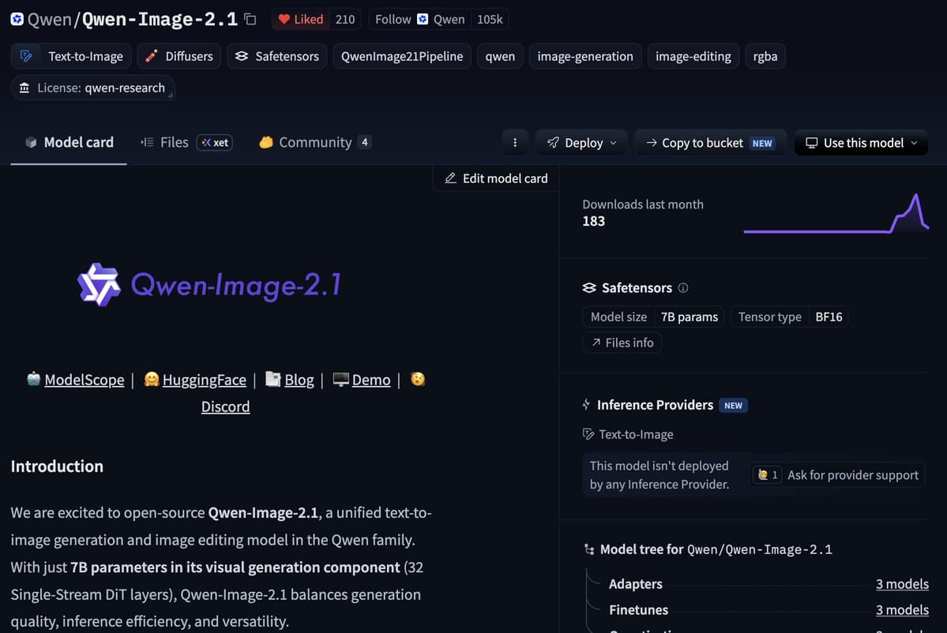947x633 pixels.
Task: Click the Qwen-Image-2.1 logo banner
Action: point(209,285)
